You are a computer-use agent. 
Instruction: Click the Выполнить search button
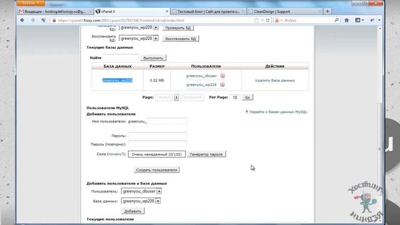point(153,58)
